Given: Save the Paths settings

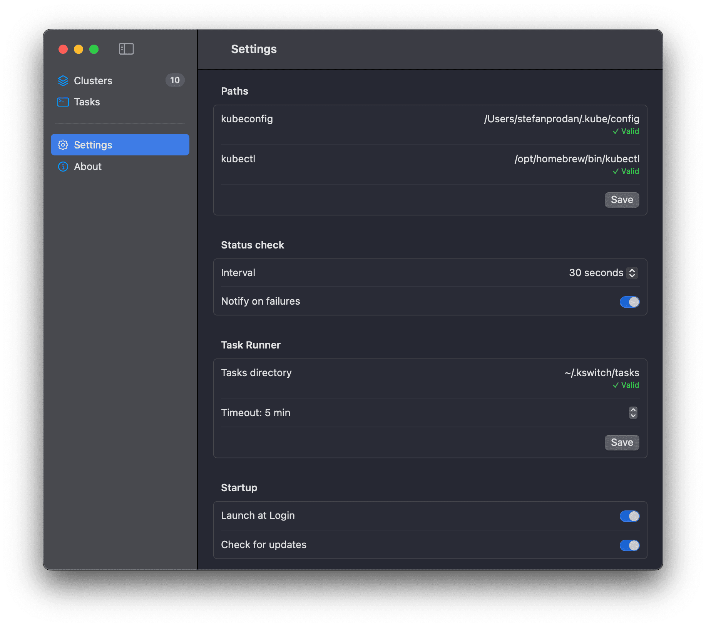Looking at the screenshot, I should coord(622,200).
